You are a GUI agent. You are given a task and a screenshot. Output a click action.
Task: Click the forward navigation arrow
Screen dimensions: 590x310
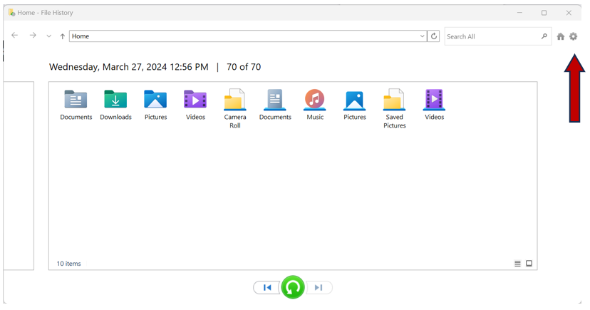click(33, 36)
